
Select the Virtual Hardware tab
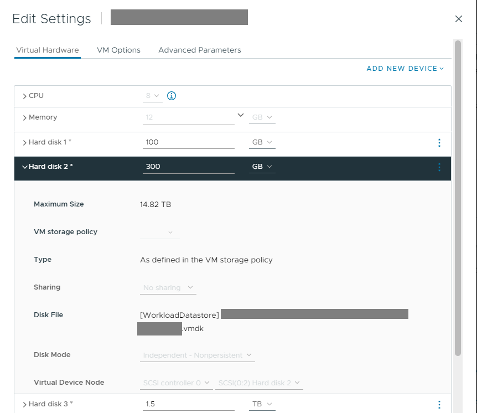tap(48, 50)
